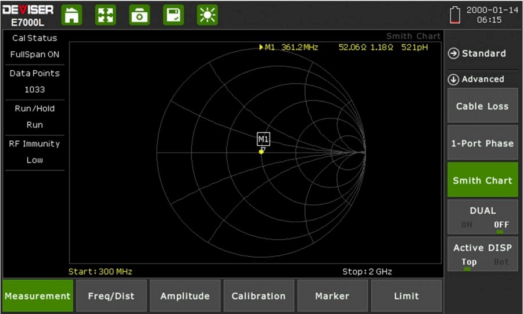Click Data Points 1033 field
Screen dimensions: 523x314
35,82
